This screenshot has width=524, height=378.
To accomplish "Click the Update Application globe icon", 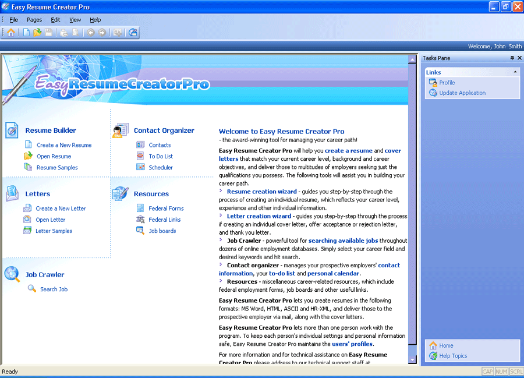I will tap(433, 93).
